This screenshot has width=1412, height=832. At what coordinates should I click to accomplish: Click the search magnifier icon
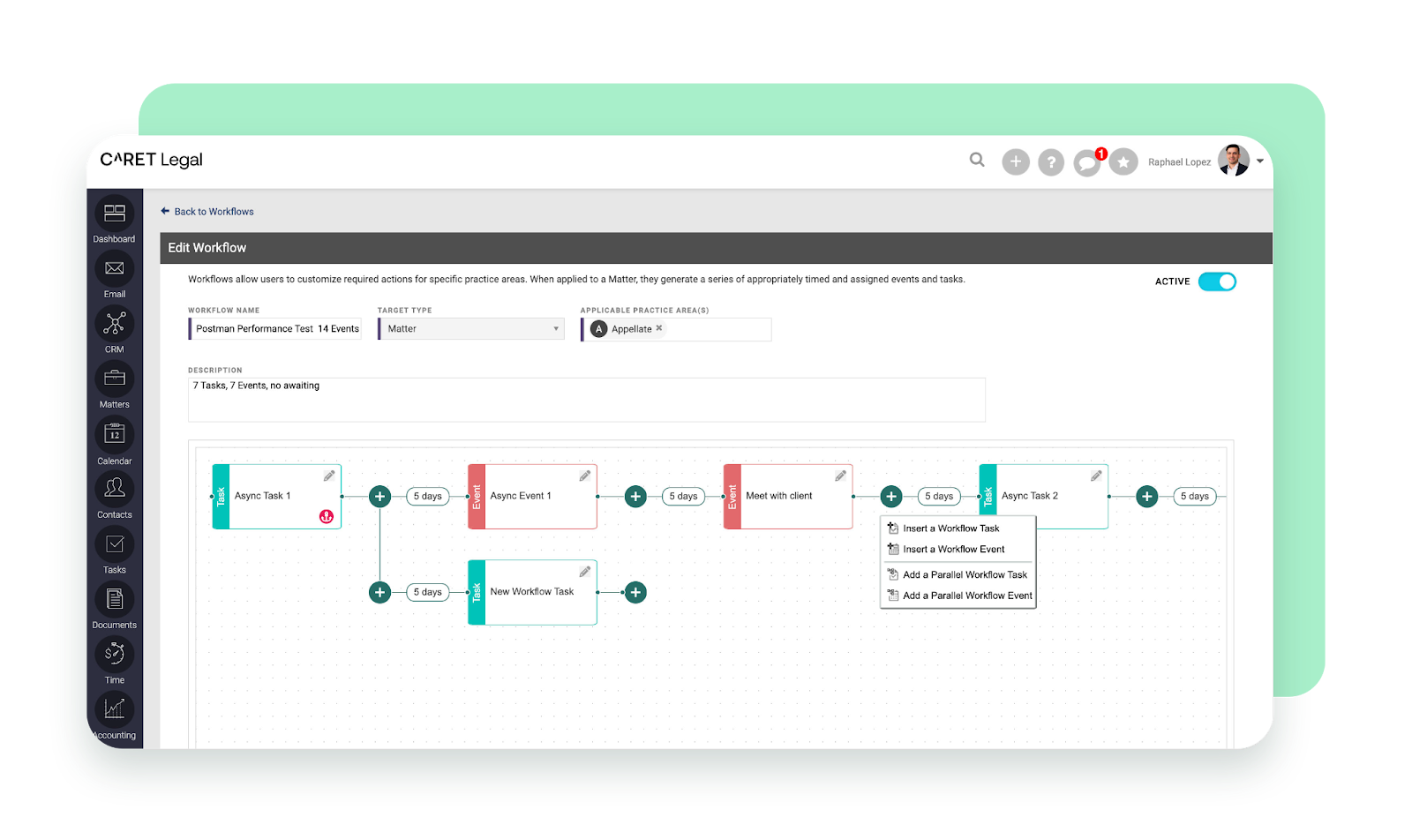(977, 160)
